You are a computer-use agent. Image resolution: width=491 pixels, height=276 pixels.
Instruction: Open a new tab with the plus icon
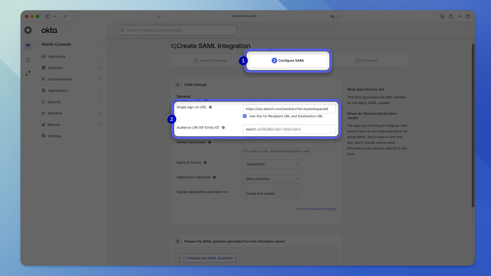(x=460, y=16)
